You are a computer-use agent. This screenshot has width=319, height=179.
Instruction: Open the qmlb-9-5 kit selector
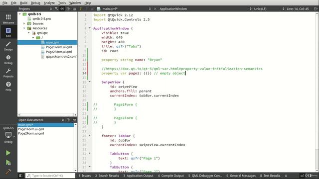[8, 135]
